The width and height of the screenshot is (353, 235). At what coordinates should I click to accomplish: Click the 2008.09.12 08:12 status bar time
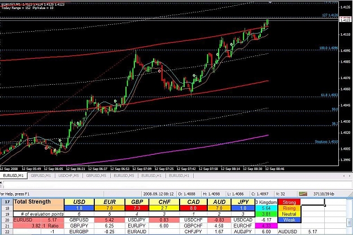(x=159, y=194)
